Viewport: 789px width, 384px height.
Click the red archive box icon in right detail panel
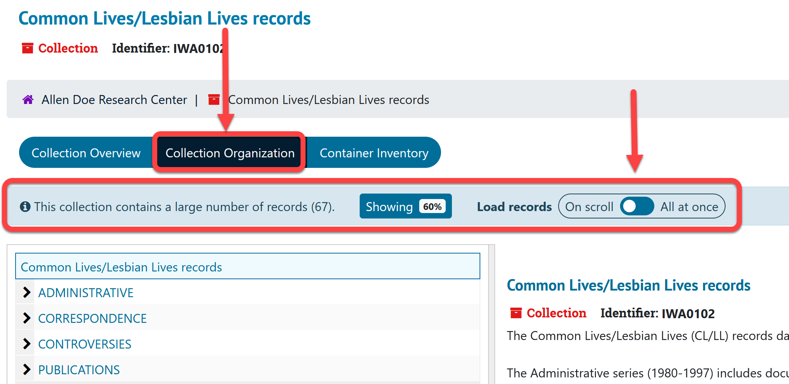coord(516,313)
